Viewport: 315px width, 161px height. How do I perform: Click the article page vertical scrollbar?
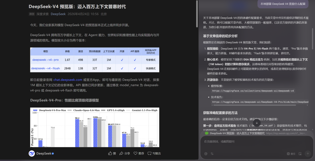click(x=197, y=14)
